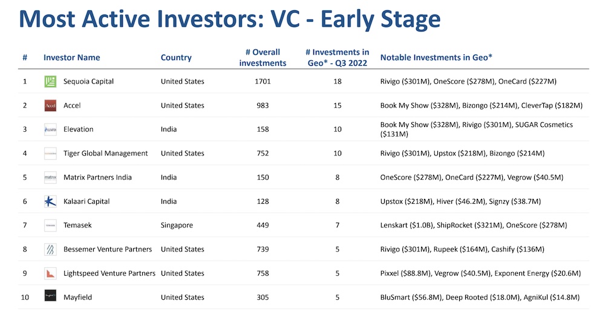Click Notable Investments in Geo* header
605x312 pixels.
pyautogui.click(x=436, y=57)
